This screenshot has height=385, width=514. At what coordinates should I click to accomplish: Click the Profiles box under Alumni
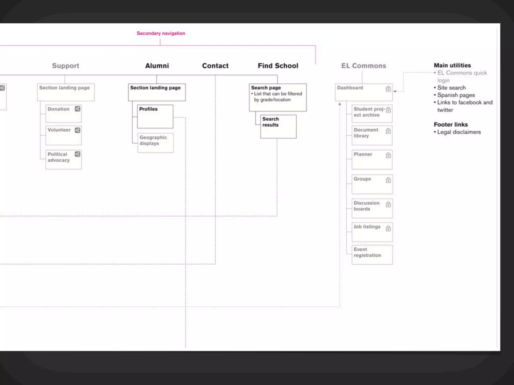[x=155, y=117]
